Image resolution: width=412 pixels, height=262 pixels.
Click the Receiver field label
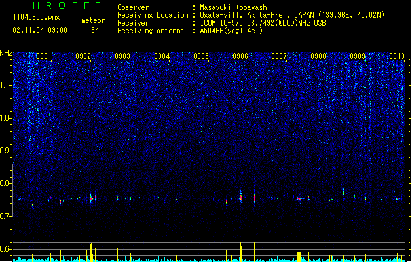point(133,23)
